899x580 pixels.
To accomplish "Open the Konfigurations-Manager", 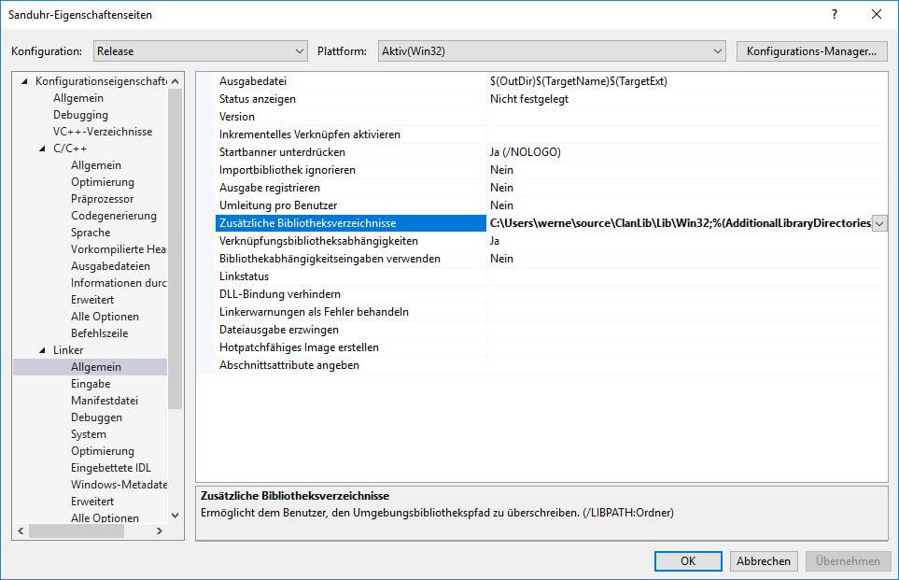I will [810, 51].
